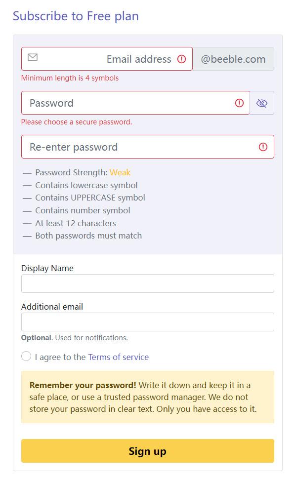Check the Terms of service agreement circle

26,357
